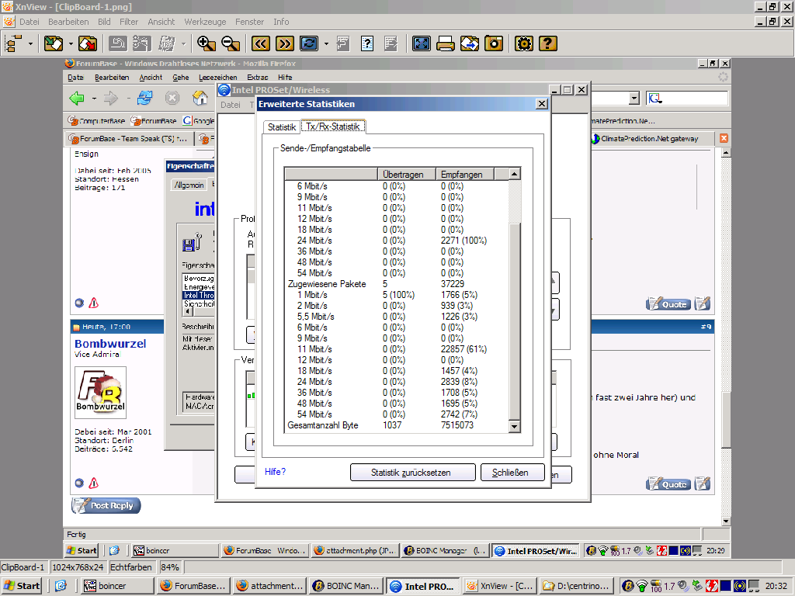Click the XnView icon left of Datei
795x596 pixels.
(x=9, y=22)
